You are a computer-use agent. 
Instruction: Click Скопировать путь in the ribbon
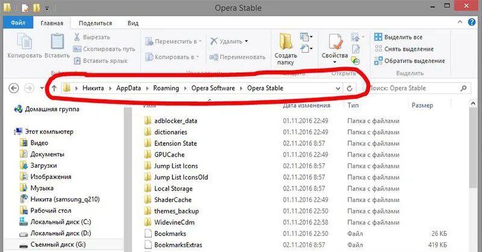pyautogui.click(x=104, y=49)
